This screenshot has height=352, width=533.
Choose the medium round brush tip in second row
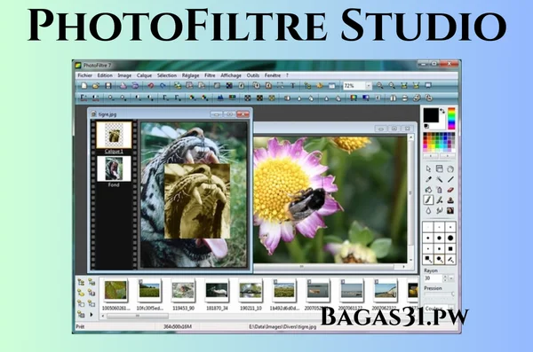pyautogui.click(x=439, y=238)
